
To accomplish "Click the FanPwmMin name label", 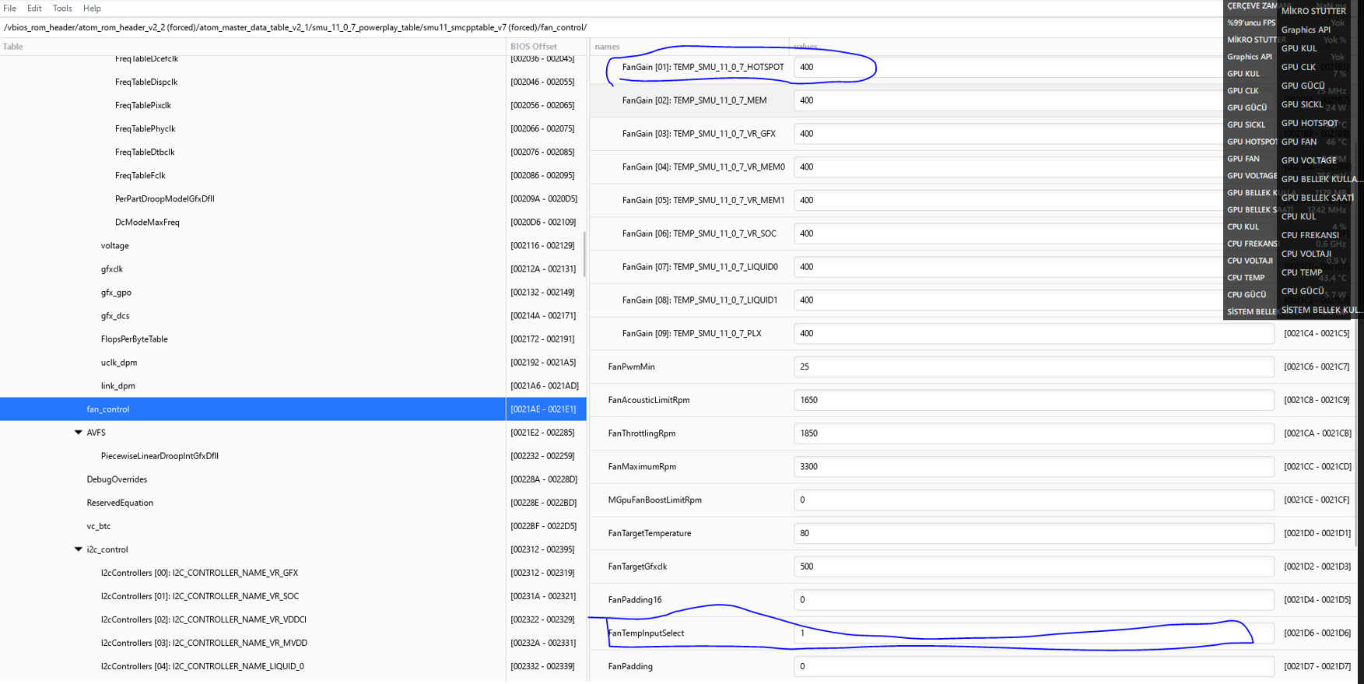I will 631,367.
